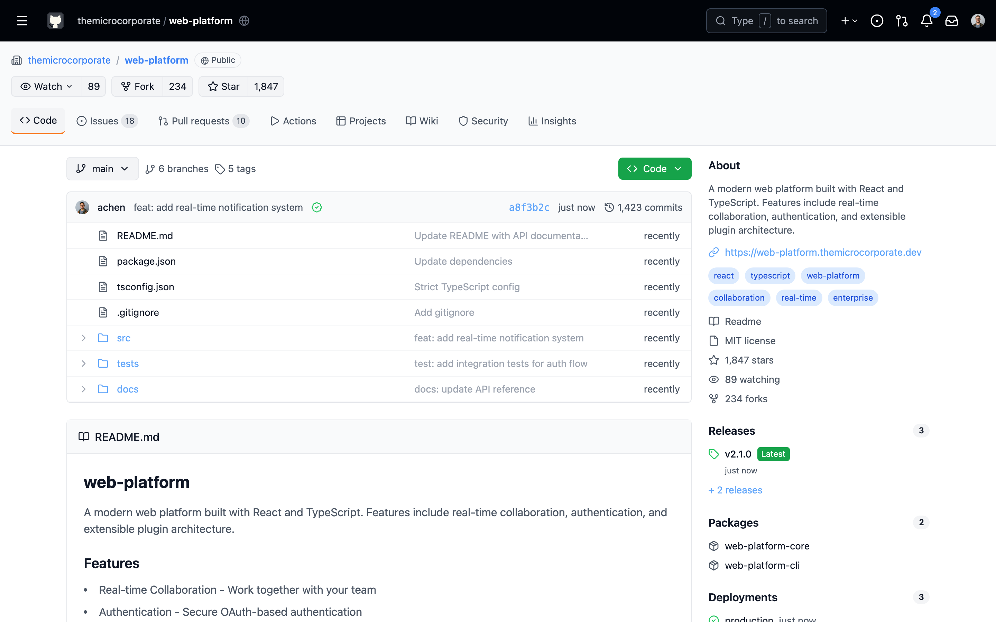View the 1,847 stars stargazers
The image size is (996, 622).
pyautogui.click(x=741, y=360)
